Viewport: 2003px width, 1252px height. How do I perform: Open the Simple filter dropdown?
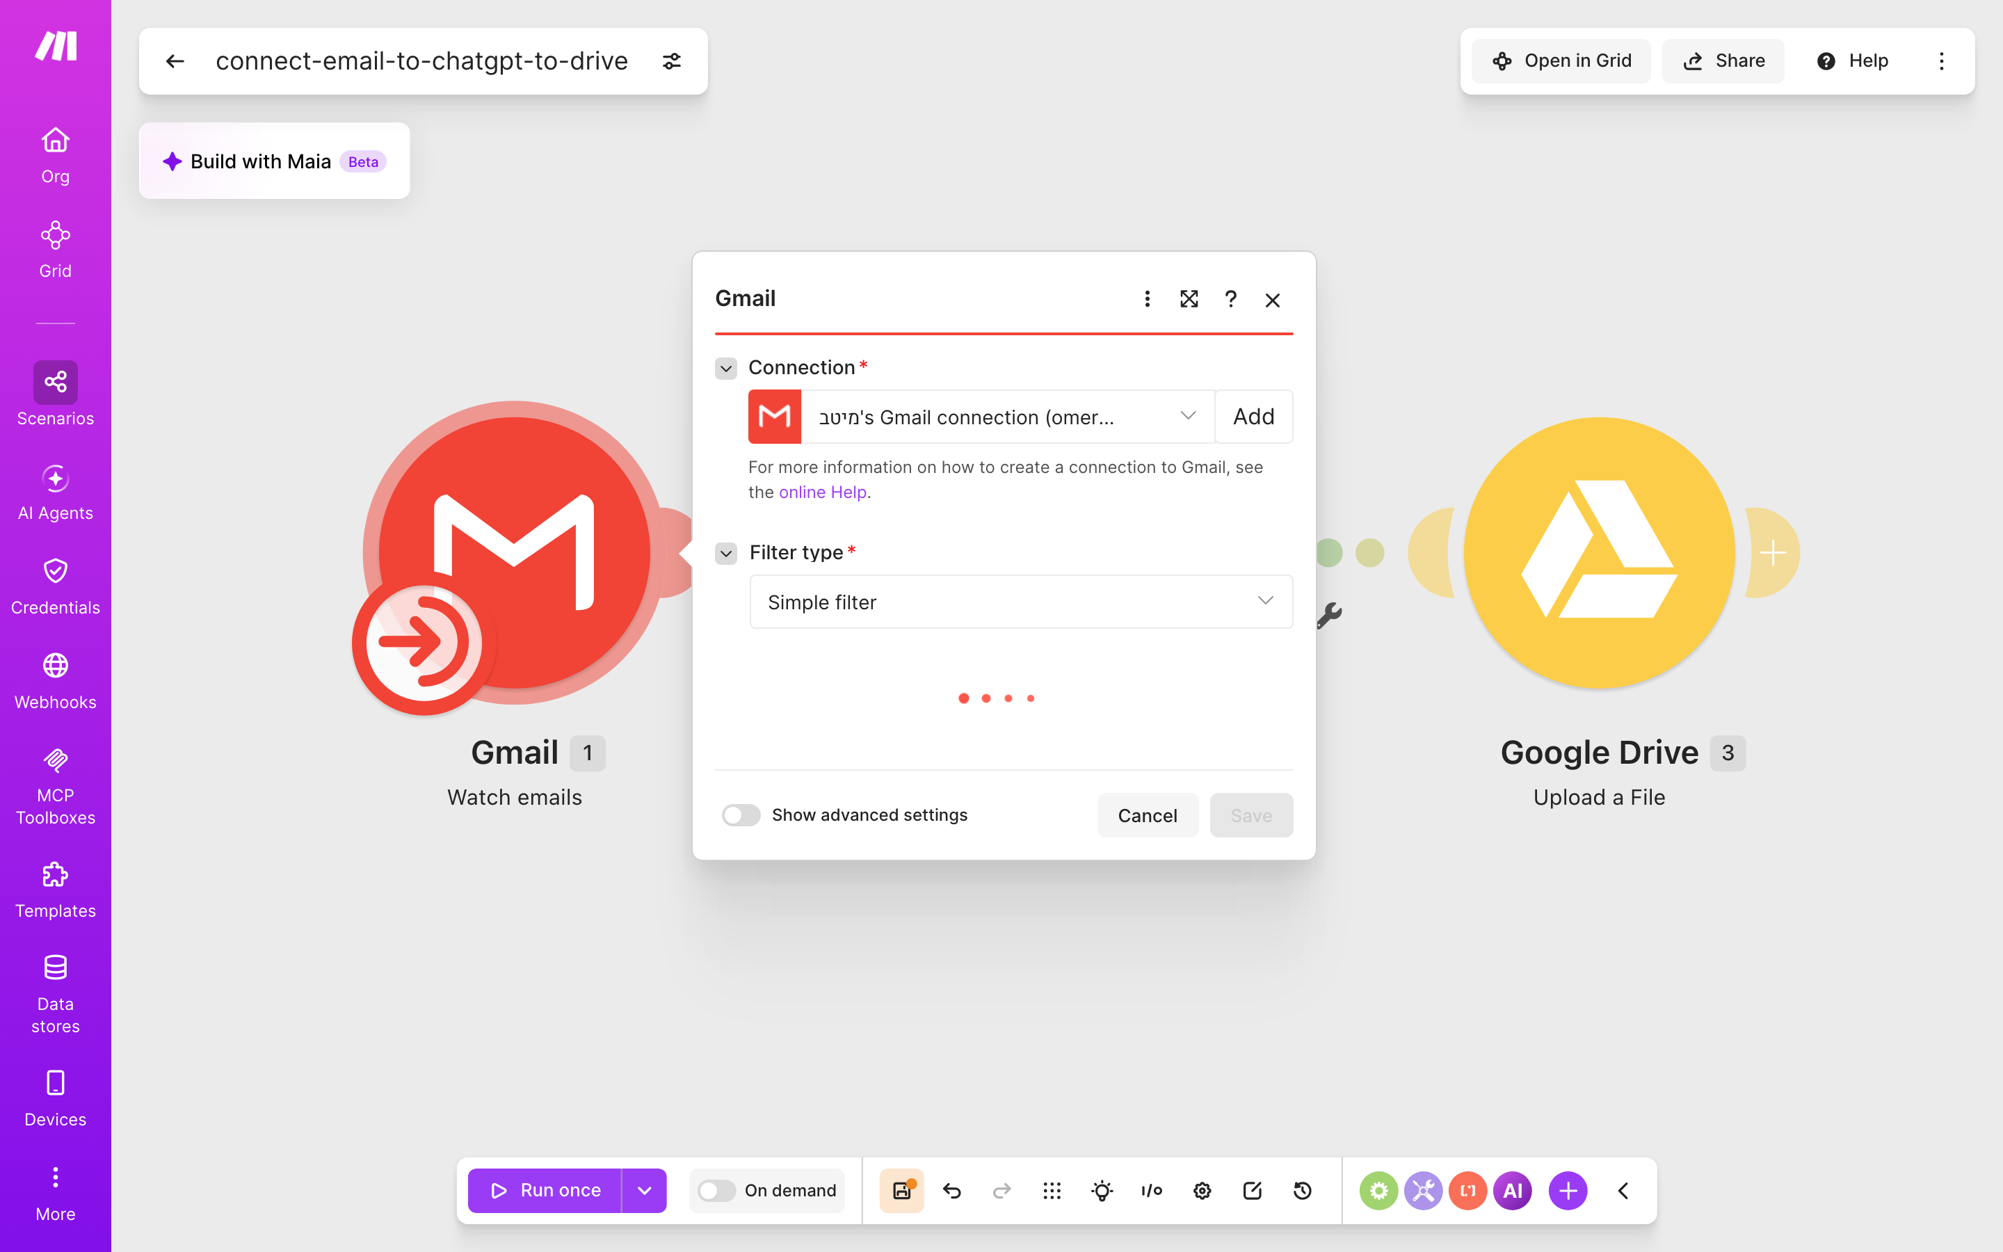coord(1020,602)
